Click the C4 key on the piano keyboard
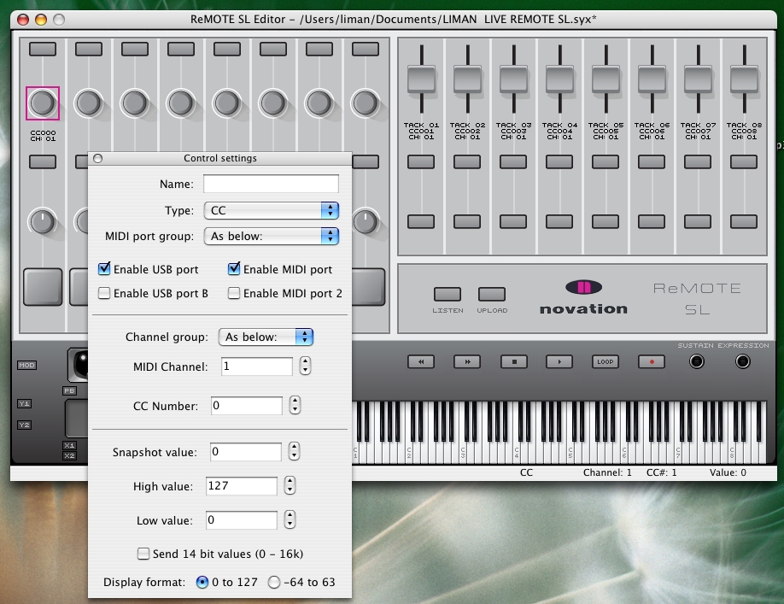784x604 pixels. coord(517,453)
